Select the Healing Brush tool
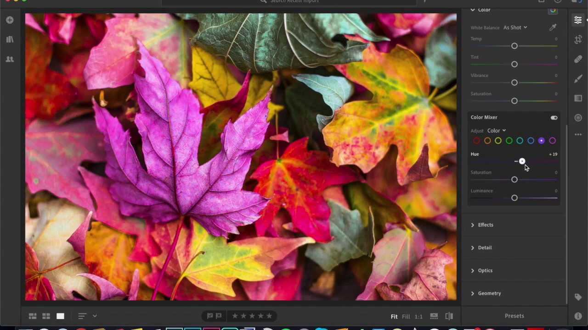The height and width of the screenshot is (330, 588). pyautogui.click(x=578, y=59)
